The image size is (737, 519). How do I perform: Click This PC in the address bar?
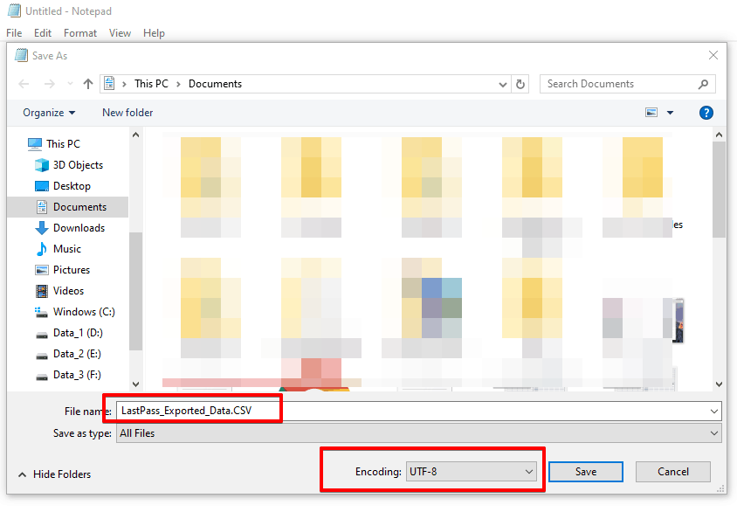coord(151,84)
